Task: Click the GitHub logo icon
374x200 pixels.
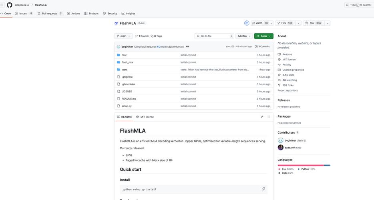Action: [x=10, y=5]
